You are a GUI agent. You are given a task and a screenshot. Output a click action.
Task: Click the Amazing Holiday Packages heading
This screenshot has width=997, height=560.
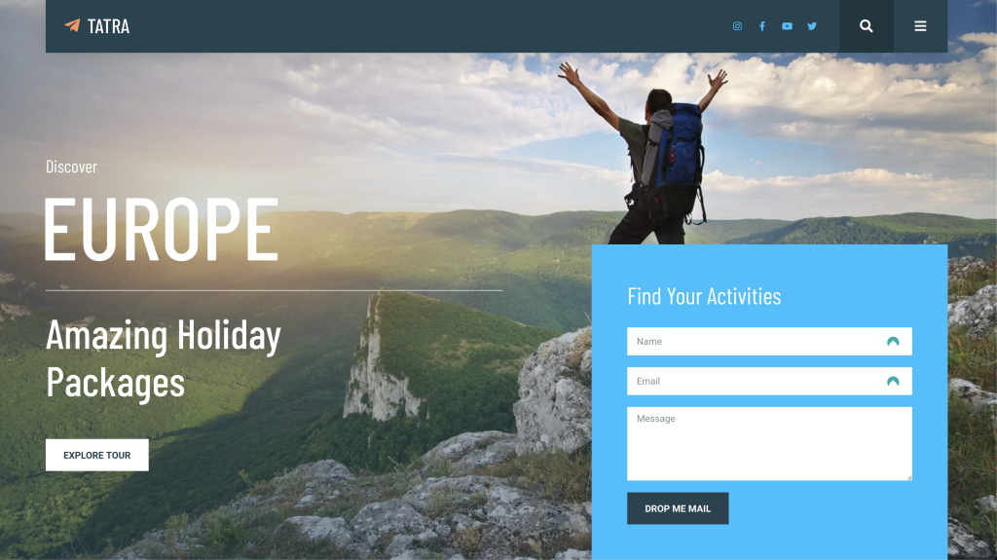tap(164, 359)
